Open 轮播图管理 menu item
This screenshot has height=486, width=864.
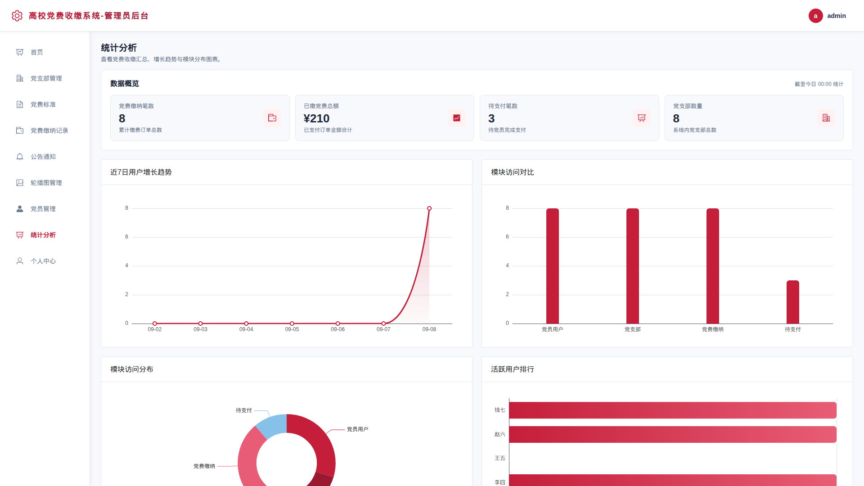tap(45, 183)
